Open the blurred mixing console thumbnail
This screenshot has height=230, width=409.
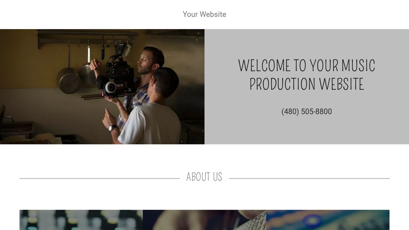tap(81, 220)
